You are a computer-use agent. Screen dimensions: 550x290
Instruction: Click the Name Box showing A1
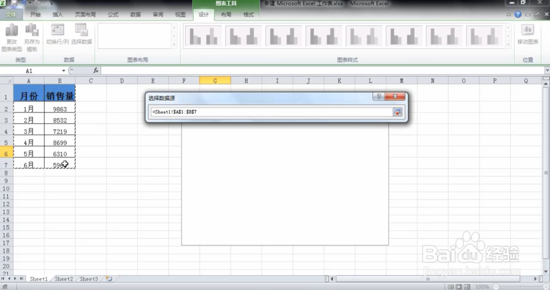(x=30, y=71)
